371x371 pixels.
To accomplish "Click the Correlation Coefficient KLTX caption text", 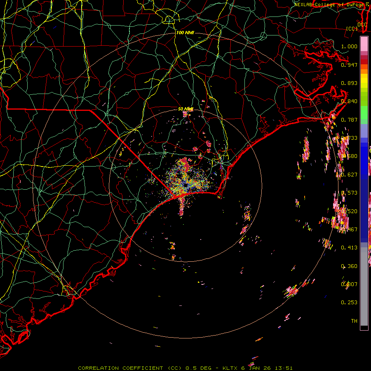I will 185,368.
